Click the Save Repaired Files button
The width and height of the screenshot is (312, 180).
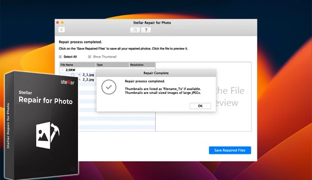coord(230,150)
